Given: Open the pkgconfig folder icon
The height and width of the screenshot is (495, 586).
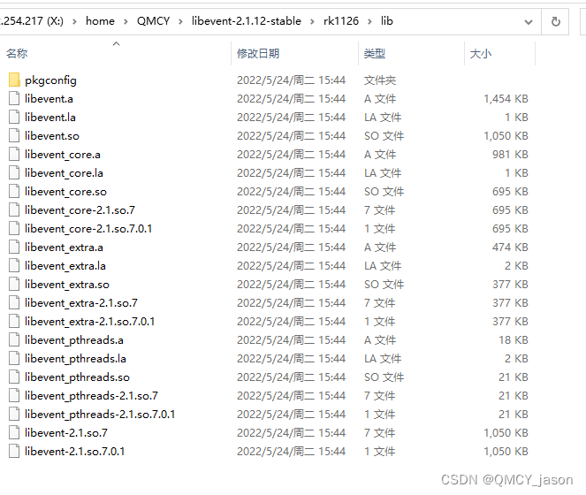Looking at the screenshot, I should (x=14, y=80).
